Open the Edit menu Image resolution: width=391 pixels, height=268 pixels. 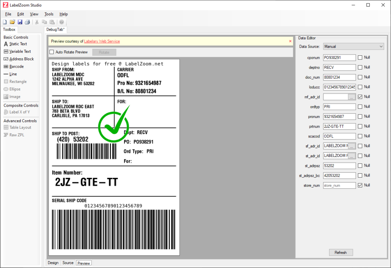(21, 14)
